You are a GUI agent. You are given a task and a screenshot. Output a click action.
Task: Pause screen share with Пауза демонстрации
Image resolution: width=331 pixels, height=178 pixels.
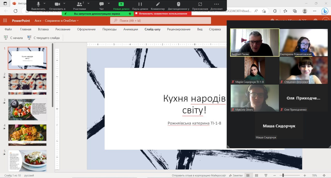tap(140, 4)
